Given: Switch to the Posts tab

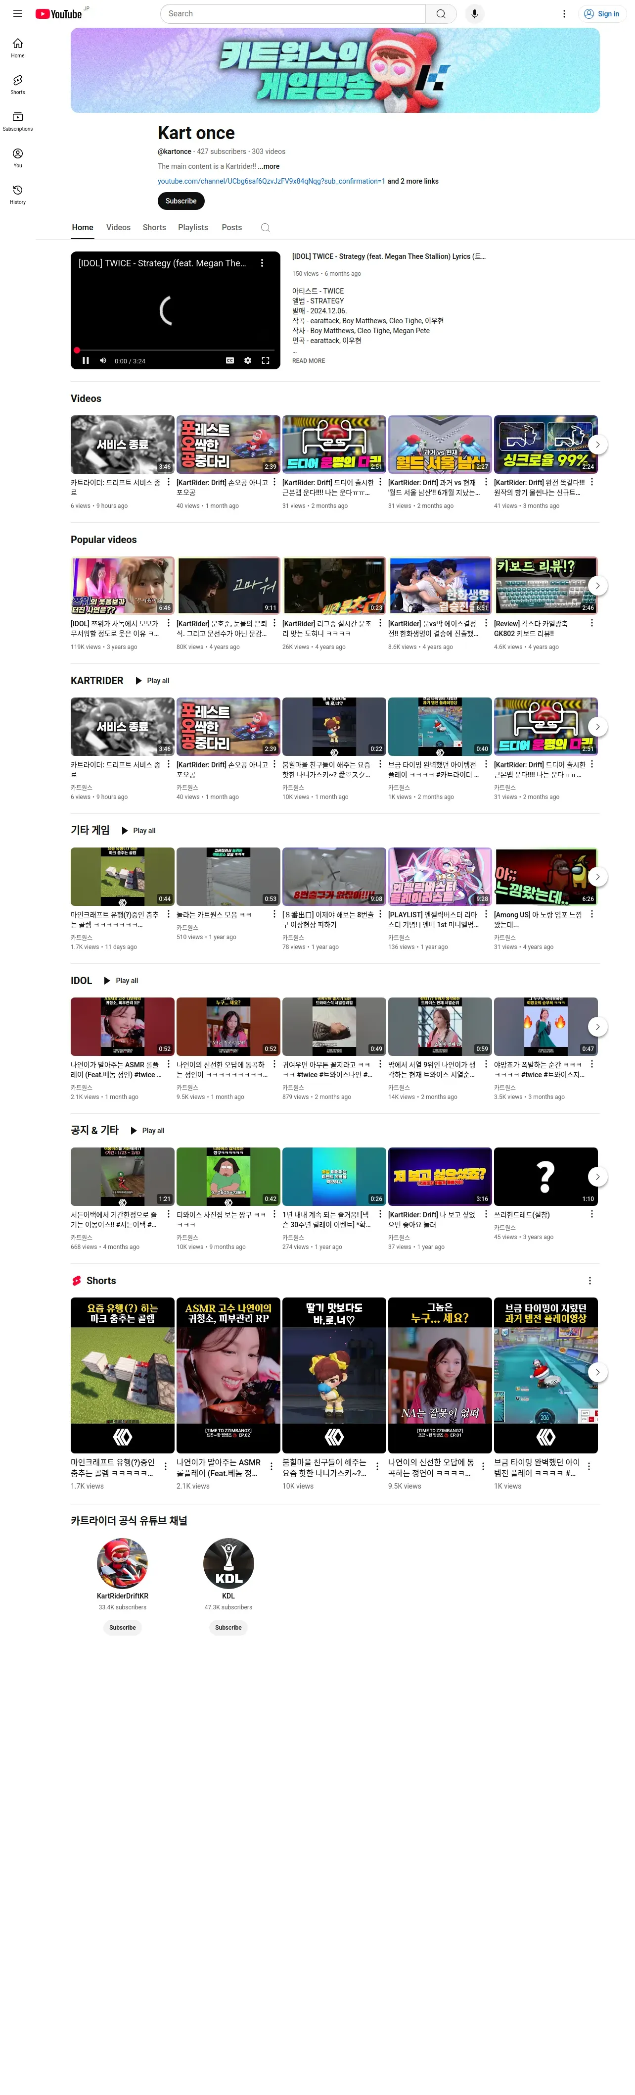Looking at the screenshot, I should (231, 228).
